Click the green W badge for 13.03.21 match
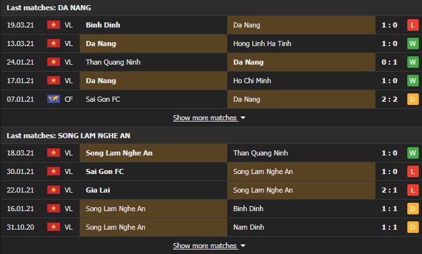Screen dimensions: 422x254 412,44
